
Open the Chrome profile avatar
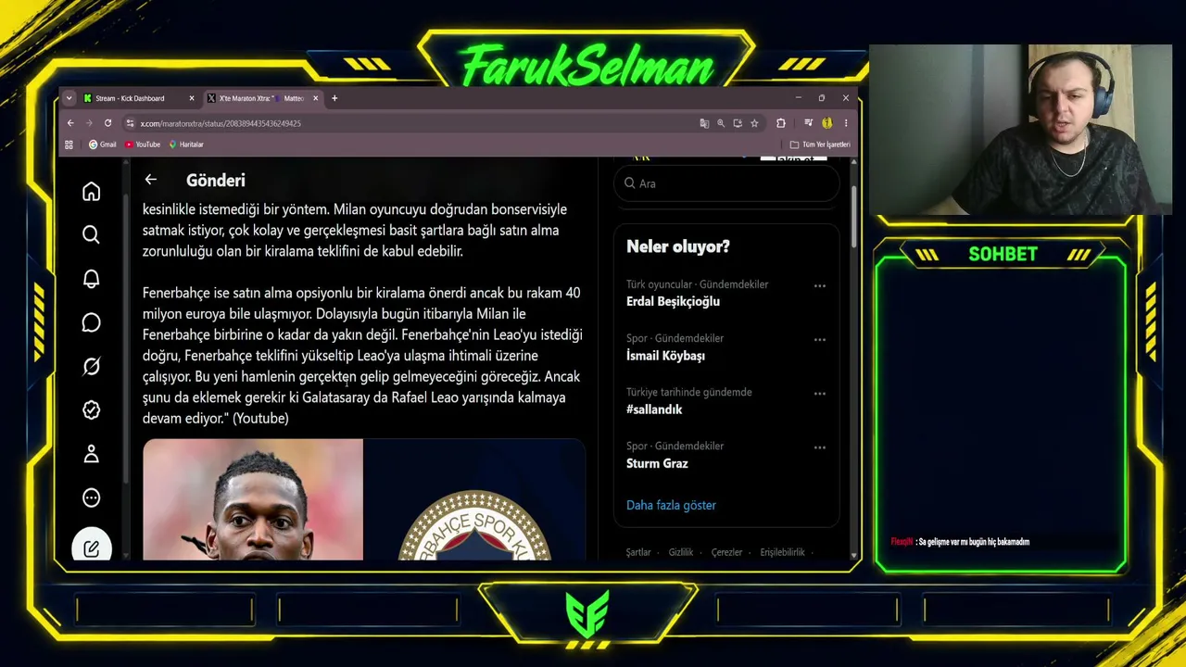826,123
